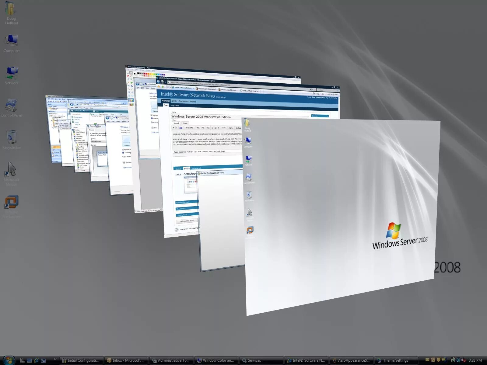
Task: Click the network icon in system tray
Action: [x=458, y=360]
